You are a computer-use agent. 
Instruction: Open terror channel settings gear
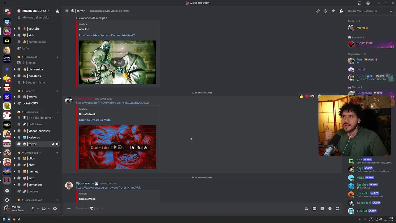click(57, 144)
